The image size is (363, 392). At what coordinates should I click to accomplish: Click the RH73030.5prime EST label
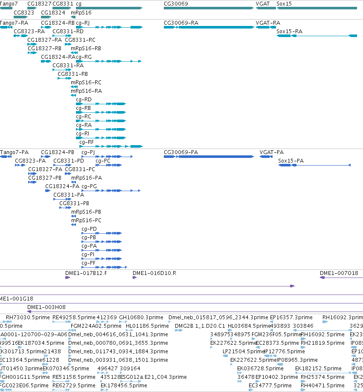point(28,318)
